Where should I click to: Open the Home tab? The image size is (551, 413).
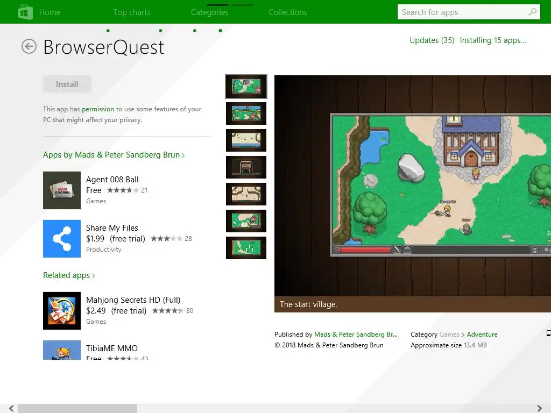point(50,12)
